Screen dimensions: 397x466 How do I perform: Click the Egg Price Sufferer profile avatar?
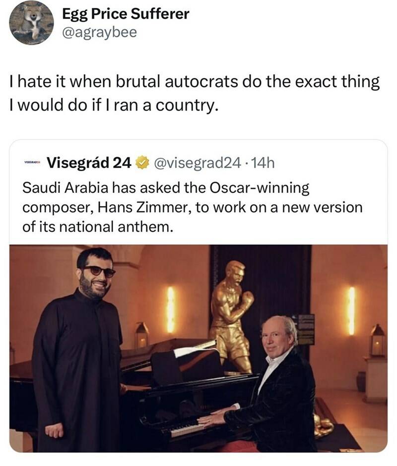pyautogui.click(x=31, y=23)
